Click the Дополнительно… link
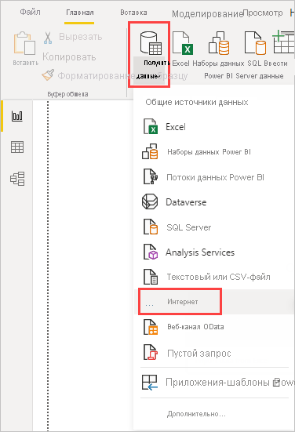This screenshot has width=295, height=432. pos(196,414)
